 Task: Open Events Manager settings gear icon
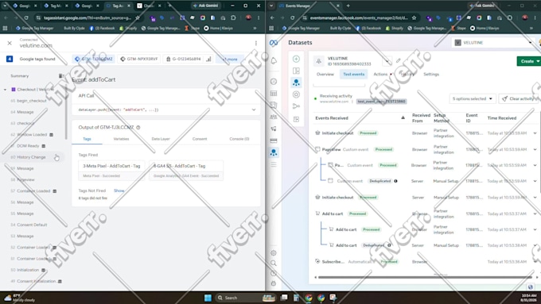[274, 252]
